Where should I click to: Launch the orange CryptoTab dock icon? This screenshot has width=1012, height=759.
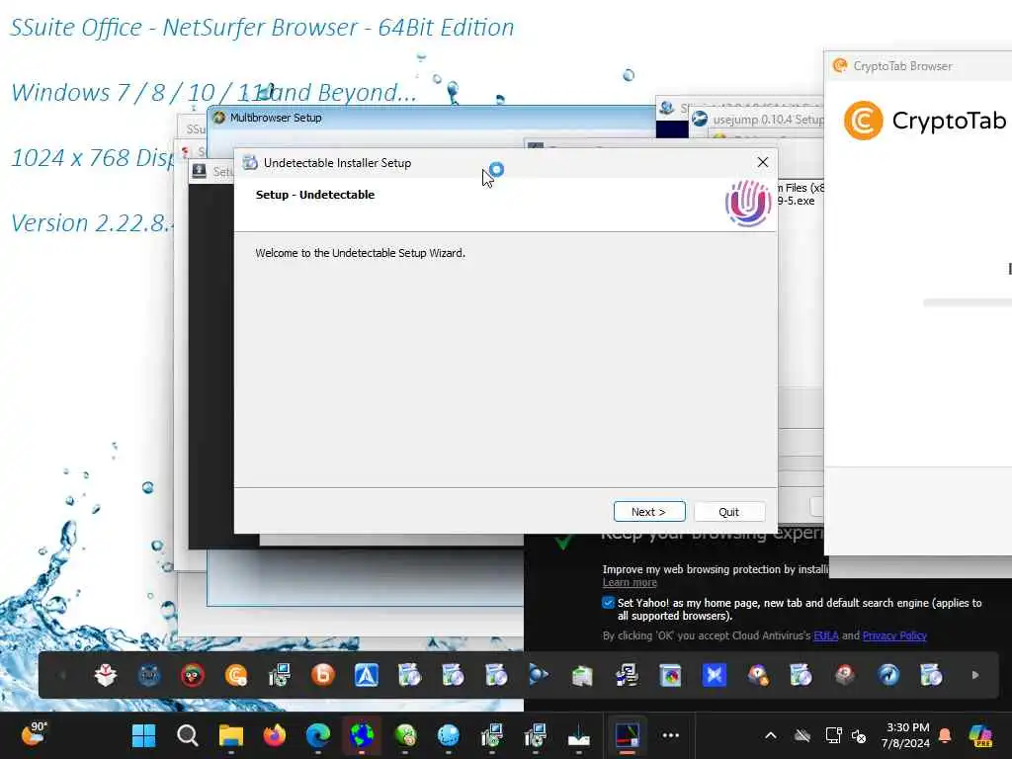[x=235, y=675]
